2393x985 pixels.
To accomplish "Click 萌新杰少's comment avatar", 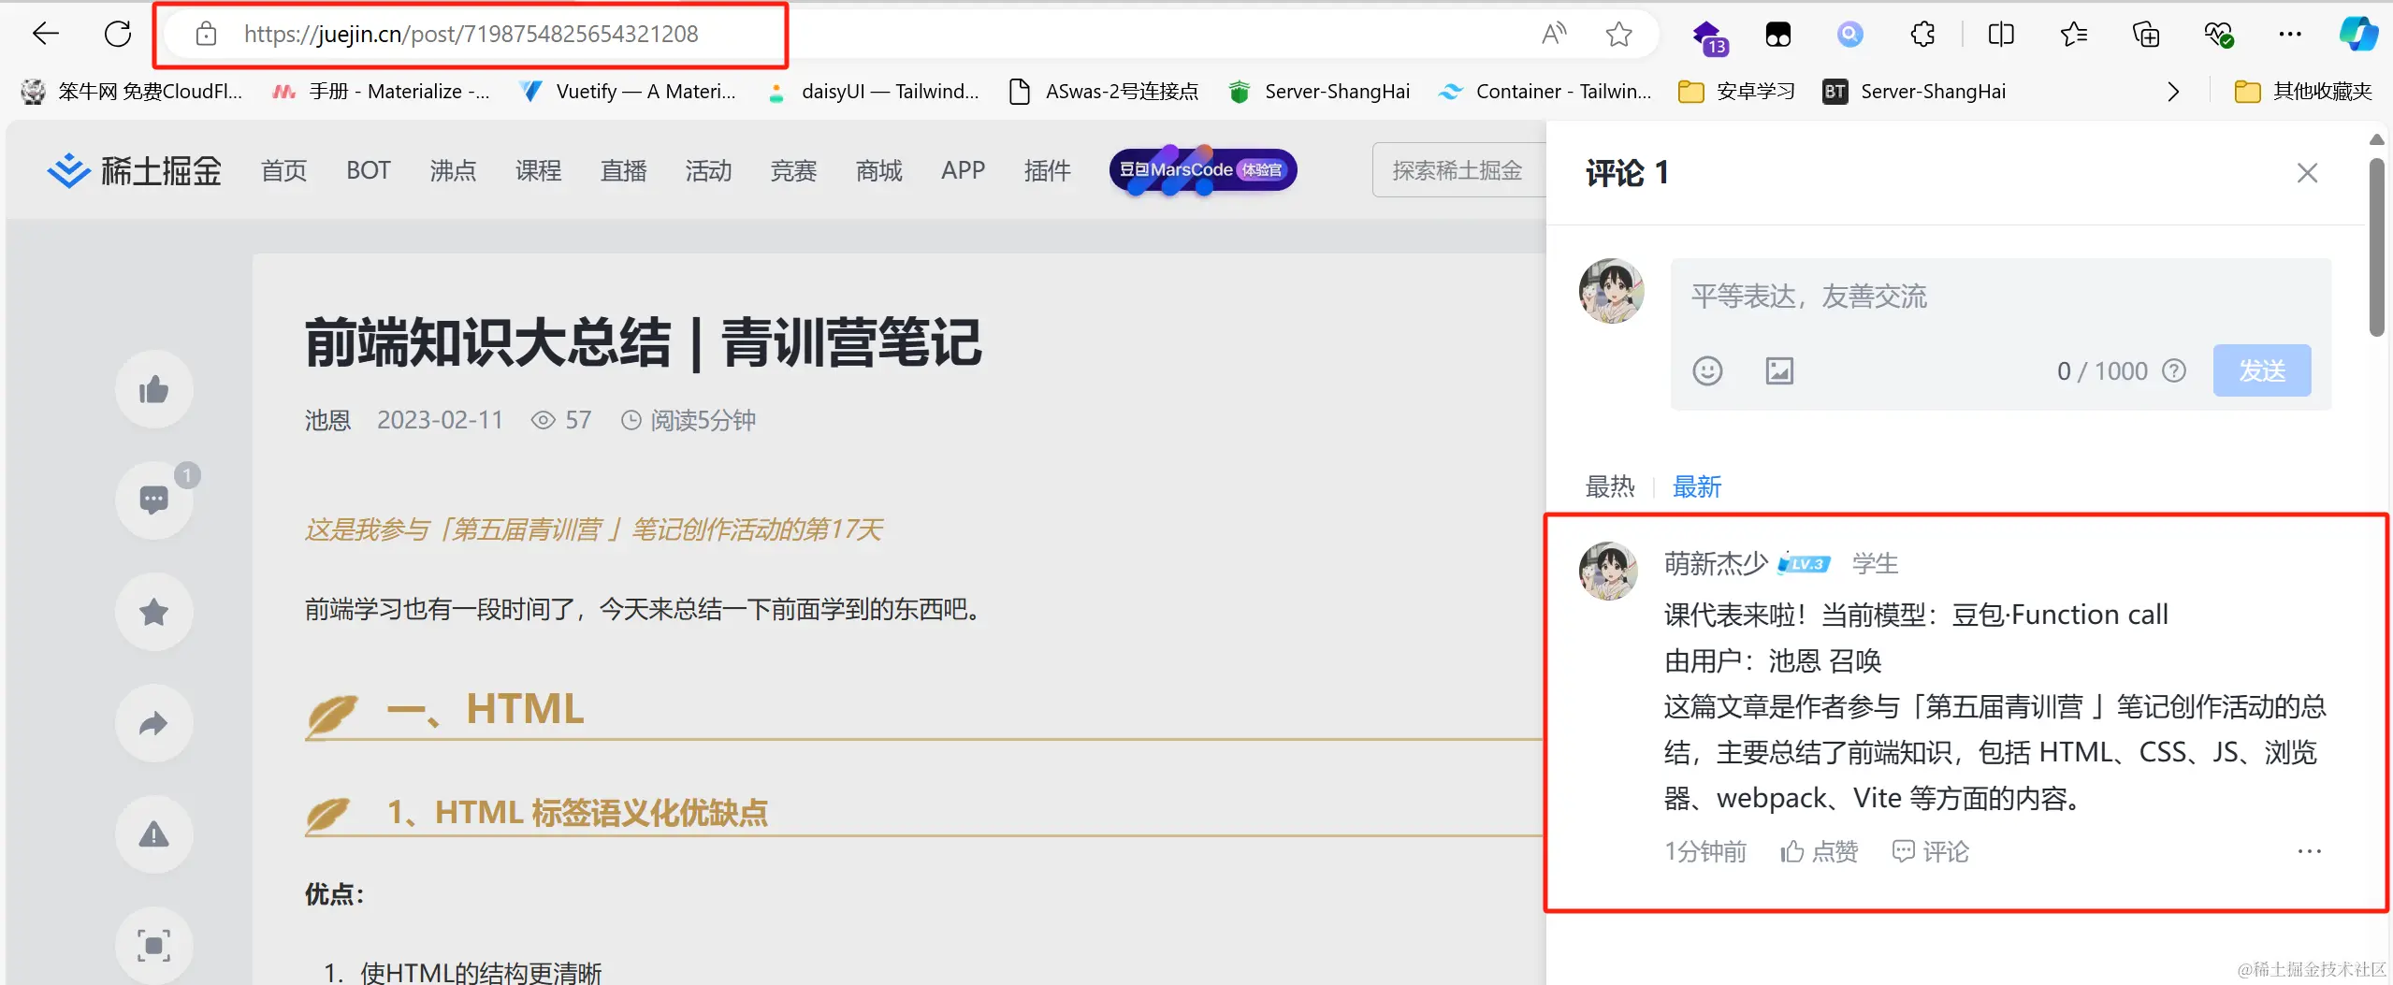I will (1608, 571).
